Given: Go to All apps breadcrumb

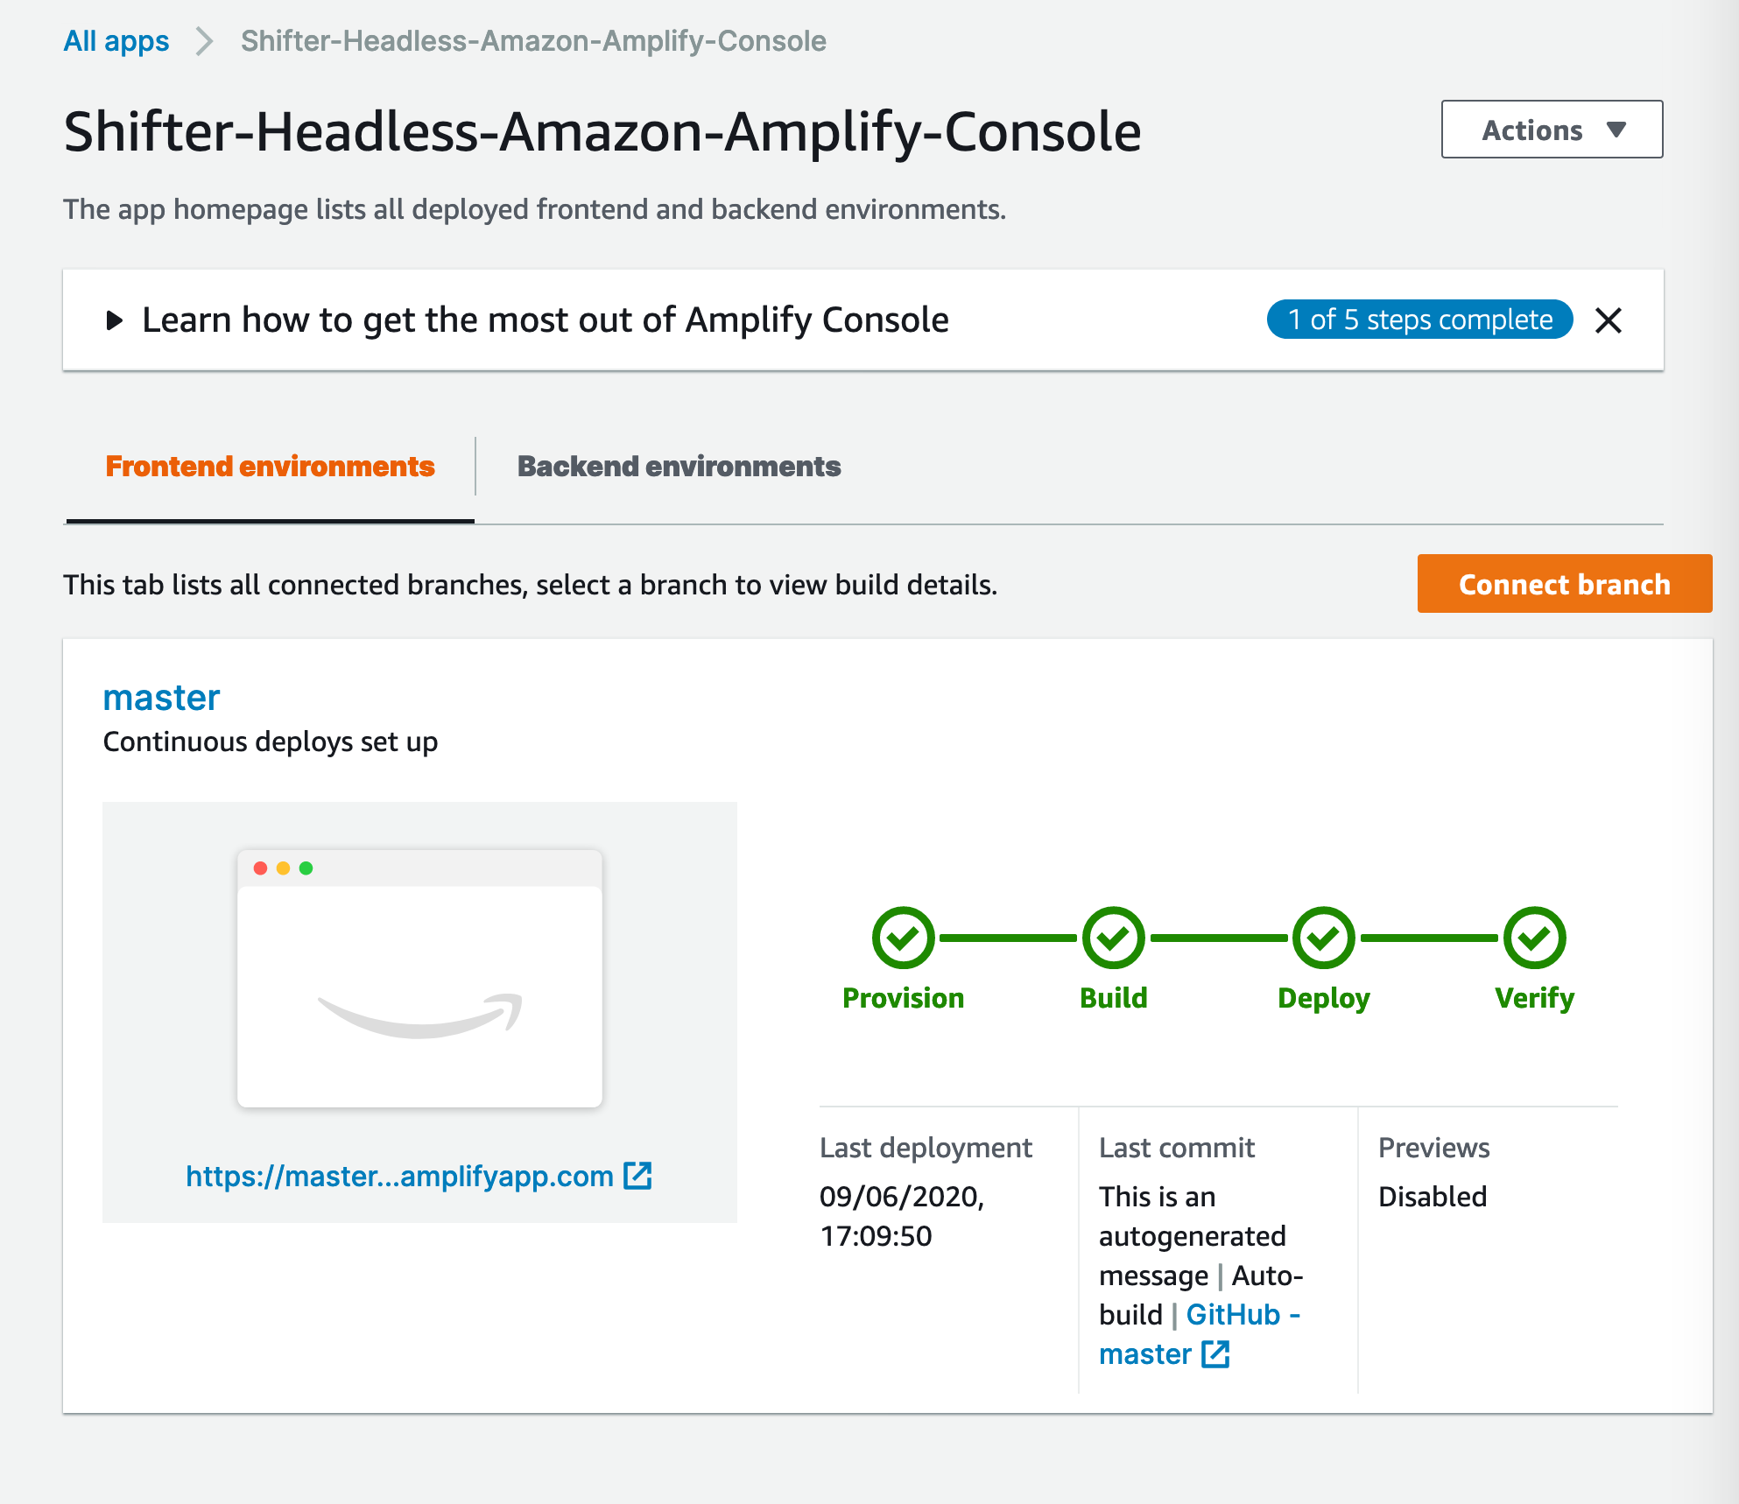Looking at the screenshot, I should [116, 41].
